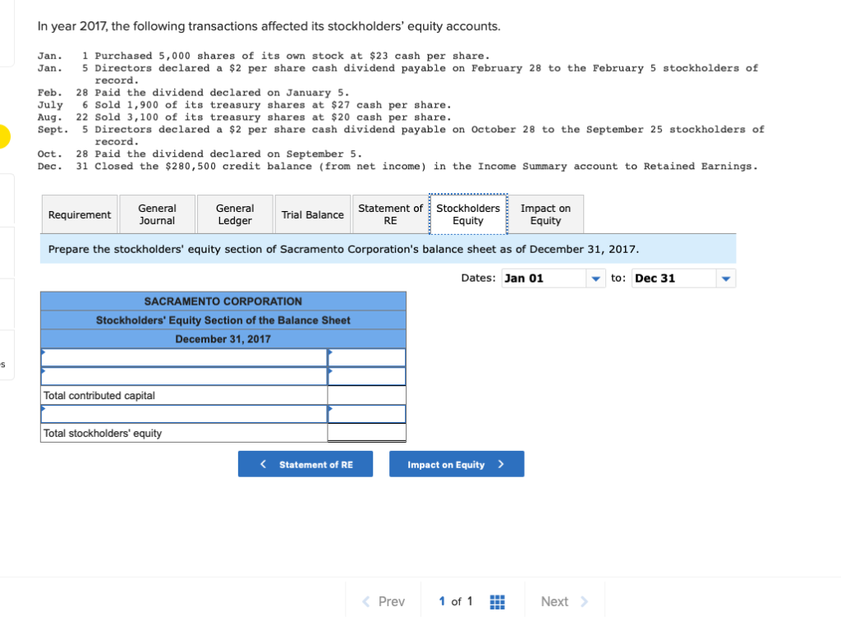Click the Impact on Equity forward button

click(457, 464)
